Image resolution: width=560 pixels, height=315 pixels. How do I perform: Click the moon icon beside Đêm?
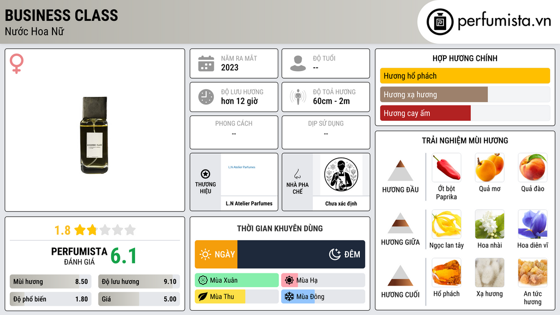pos(335,254)
